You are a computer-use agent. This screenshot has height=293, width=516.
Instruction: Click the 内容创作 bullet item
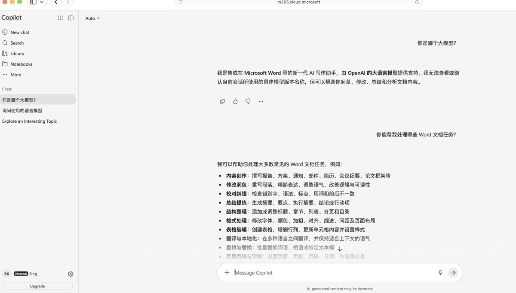(308, 176)
